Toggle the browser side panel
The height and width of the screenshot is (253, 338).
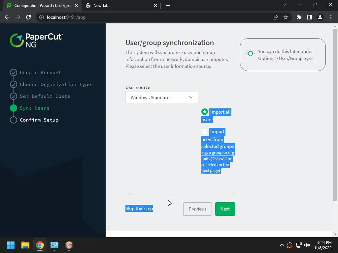[x=309, y=17]
